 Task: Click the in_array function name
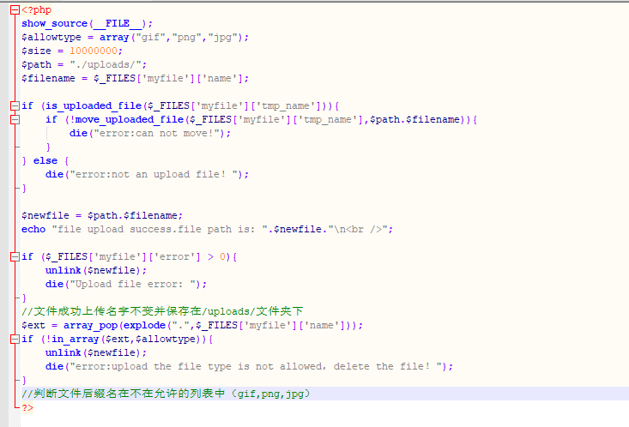[x=76, y=339]
